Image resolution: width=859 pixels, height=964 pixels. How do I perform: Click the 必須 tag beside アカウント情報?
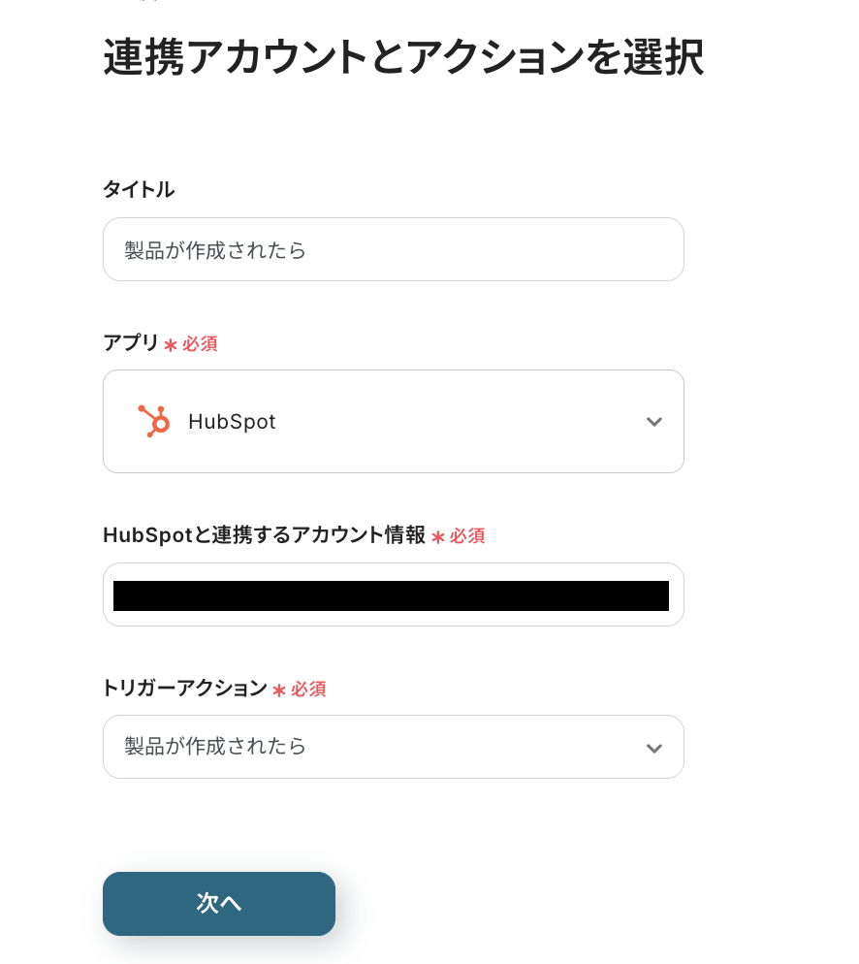467,536
